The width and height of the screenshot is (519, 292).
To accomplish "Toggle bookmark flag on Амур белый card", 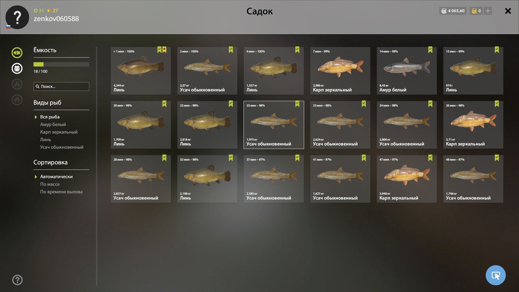I will tap(430, 50).
